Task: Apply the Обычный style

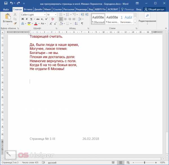Action: 98,19
